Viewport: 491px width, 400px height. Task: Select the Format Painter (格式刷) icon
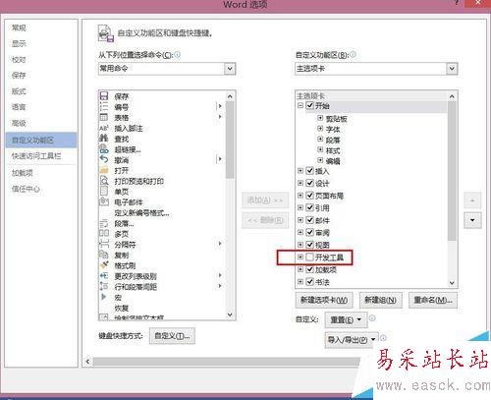(x=104, y=265)
